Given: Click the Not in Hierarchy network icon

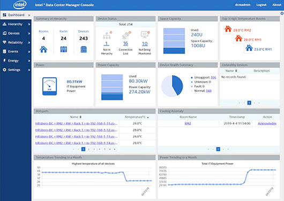Looking at the screenshot, I should [x=107, y=36].
